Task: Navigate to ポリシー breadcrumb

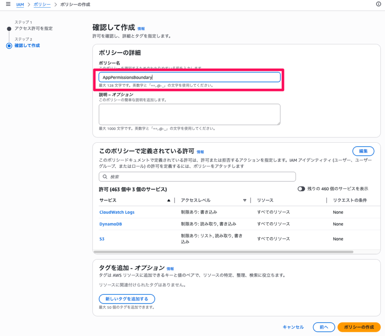Action: (x=41, y=5)
